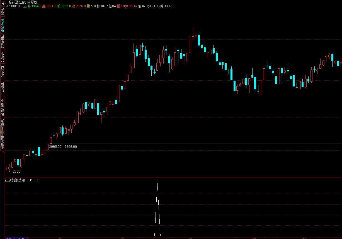Viewport: 342px width, 239px height.
Task: Open the 基本资料 side tab
Action: [x=3, y=42]
